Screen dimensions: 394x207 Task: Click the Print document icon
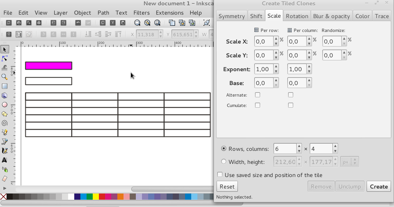pos(39,23)
